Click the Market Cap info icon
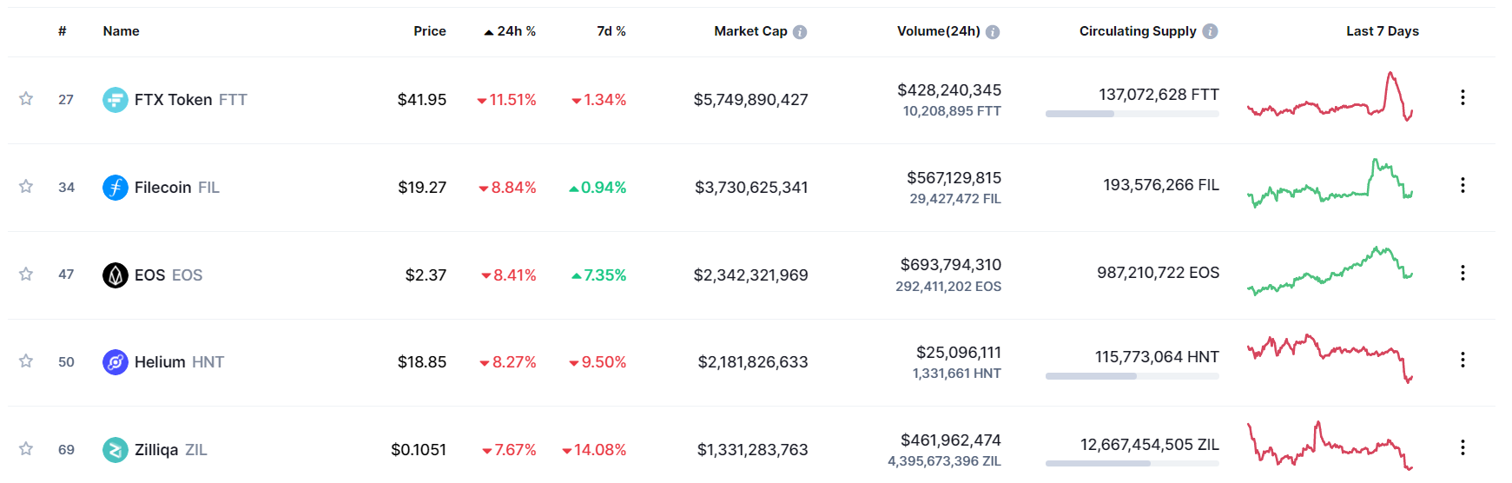 click(800, 32)
